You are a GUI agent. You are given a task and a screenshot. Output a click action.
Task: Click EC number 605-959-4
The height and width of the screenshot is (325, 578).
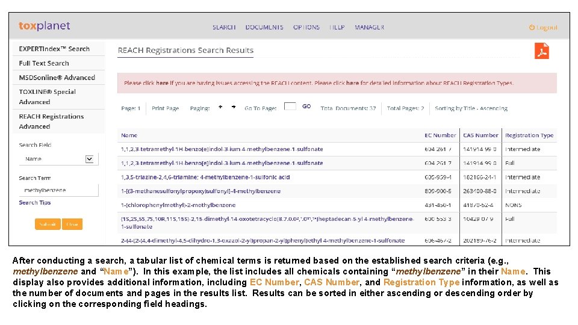click(x=438, y=177)
